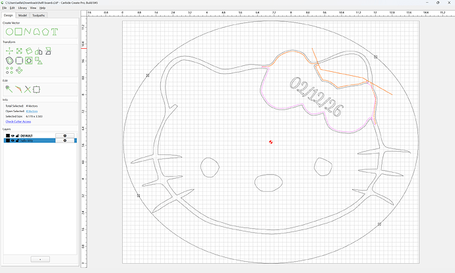455x273 pixels.
Task: Open the Circular Array tool
Action: point(19,70)
